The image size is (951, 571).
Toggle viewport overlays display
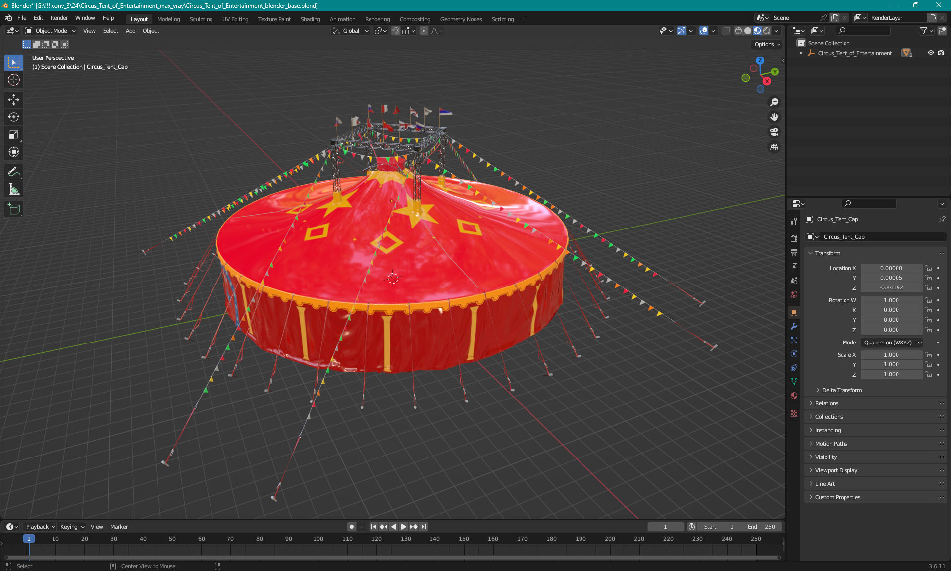[703, 31]
